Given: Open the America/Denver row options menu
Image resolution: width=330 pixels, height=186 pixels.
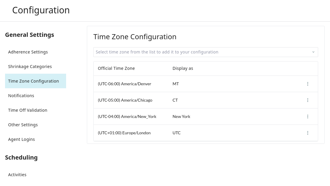Looking at the screenshot, I should 307,84.
